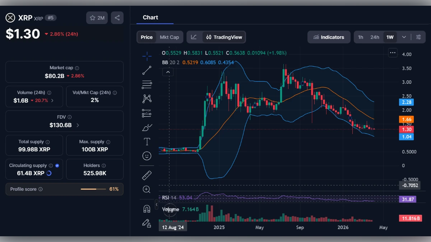The height and width of the screenshot is (242, 431).
Task: Toggle TradingView chart mode
Action: tap(223, 37)
